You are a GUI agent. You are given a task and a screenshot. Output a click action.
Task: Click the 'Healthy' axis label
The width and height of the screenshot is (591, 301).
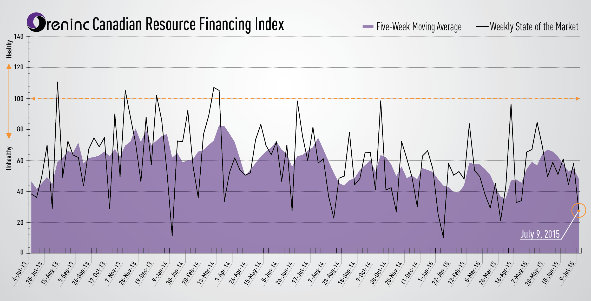[9, 49]
